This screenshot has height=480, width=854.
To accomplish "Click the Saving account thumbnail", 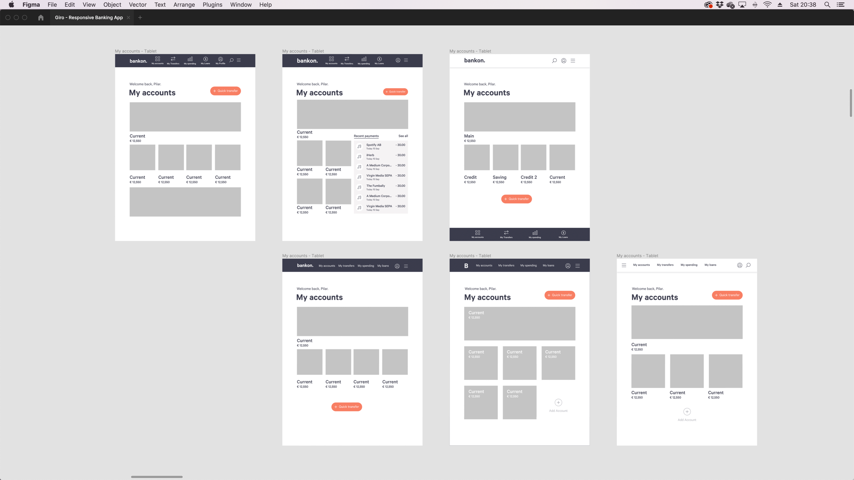I will (x=505, y=157).
